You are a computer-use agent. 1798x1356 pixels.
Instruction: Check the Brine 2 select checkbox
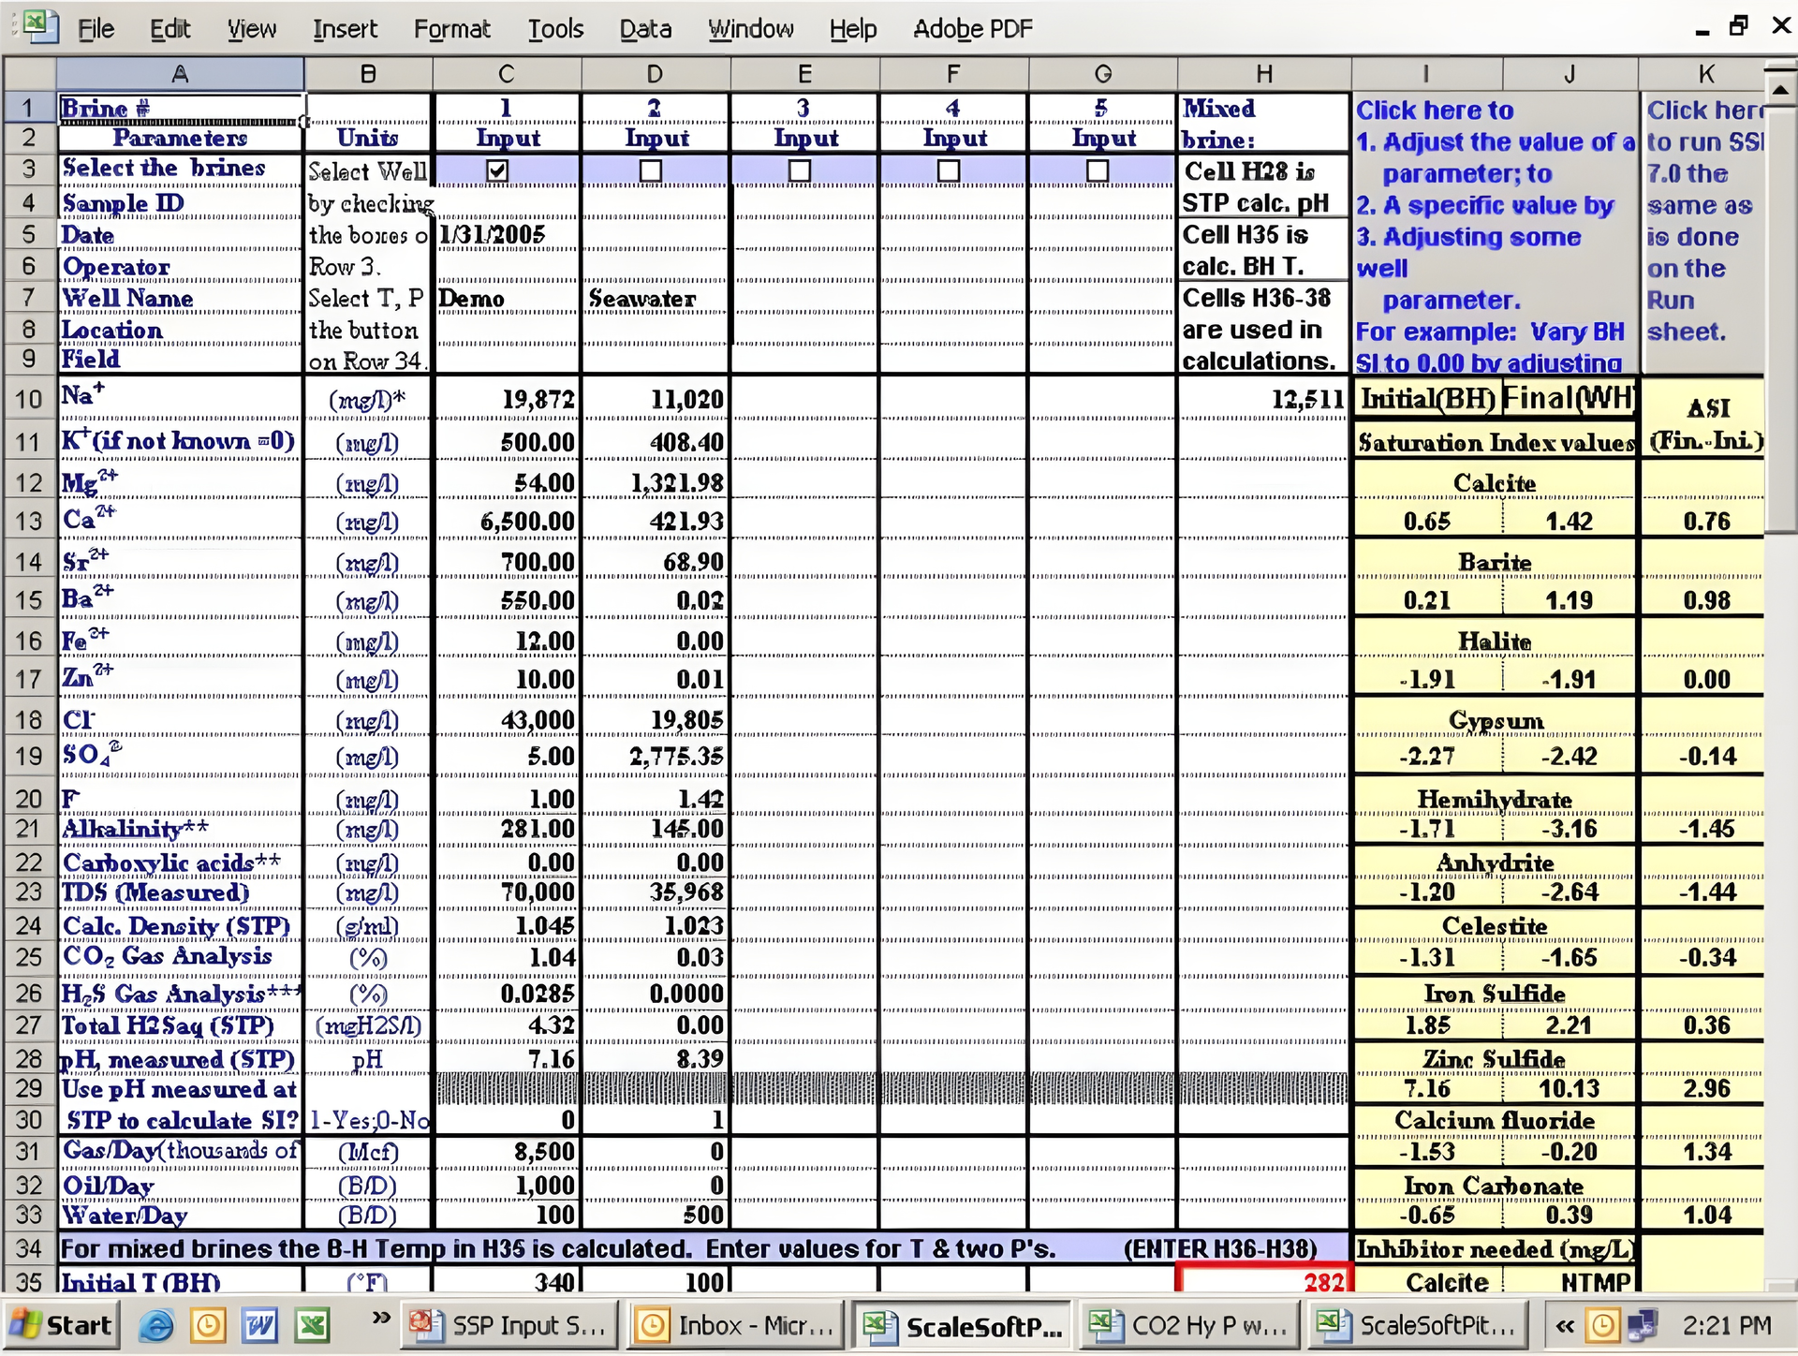(x=651, y=170)
